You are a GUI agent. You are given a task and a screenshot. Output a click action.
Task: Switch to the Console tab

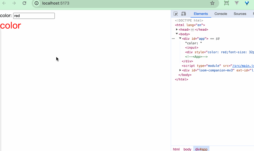tap(221, 14)
